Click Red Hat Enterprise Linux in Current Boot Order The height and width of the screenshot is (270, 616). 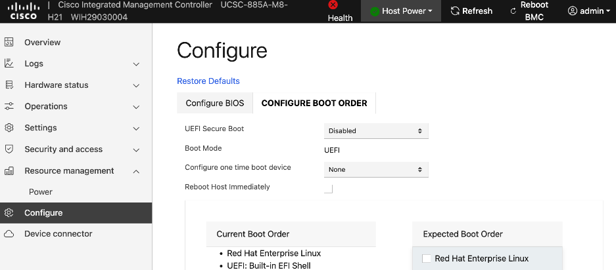click(274, 254)
